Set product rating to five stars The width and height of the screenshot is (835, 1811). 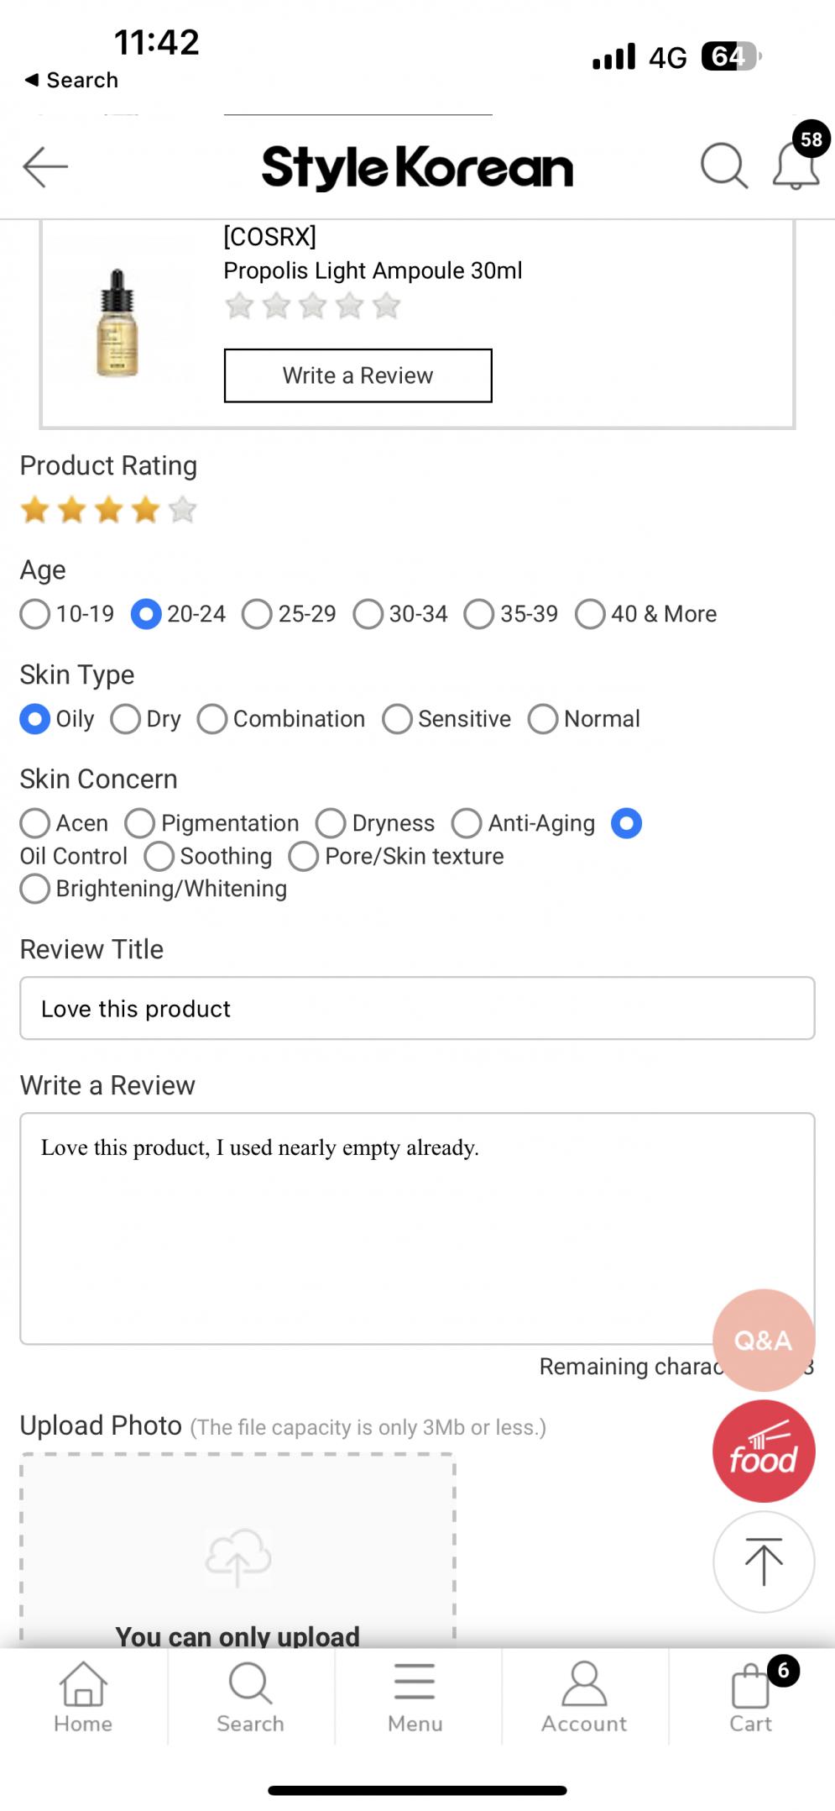[x=182, y=510]
